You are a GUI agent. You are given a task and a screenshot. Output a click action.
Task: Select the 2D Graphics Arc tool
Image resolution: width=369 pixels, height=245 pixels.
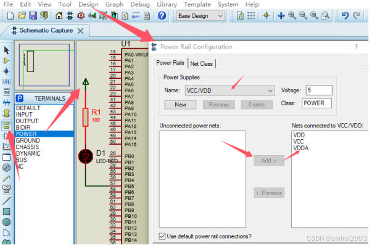(x=6, y=233)
